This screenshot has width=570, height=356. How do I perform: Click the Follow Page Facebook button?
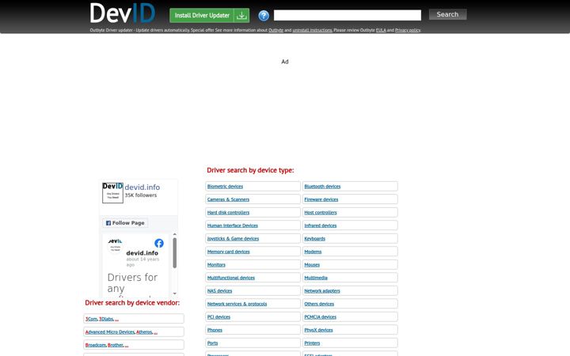pos(125,222)
